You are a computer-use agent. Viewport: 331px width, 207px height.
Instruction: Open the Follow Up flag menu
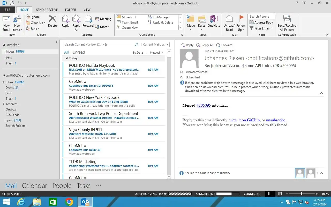241,23
